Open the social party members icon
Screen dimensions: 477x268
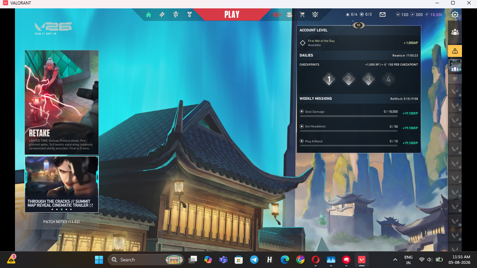click(x=455, y=32)
